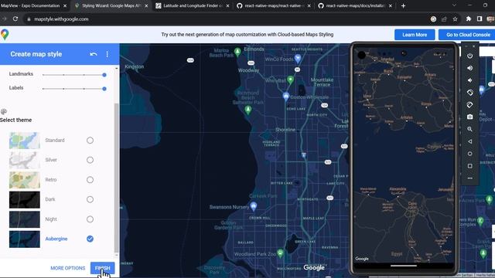Click the MORE OPTIONS button
This screenshot has height=278, width=495.
click(68, 268)
